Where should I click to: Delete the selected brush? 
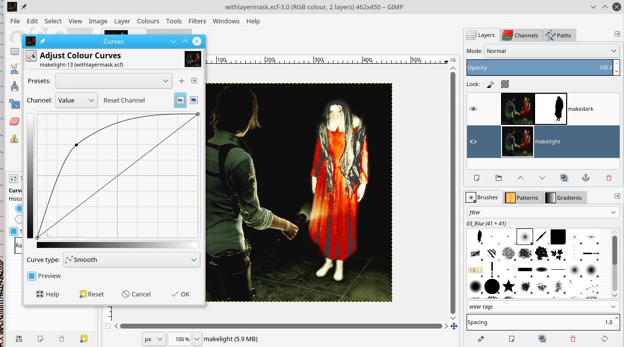pyautogui.click(x=573, y=338)
